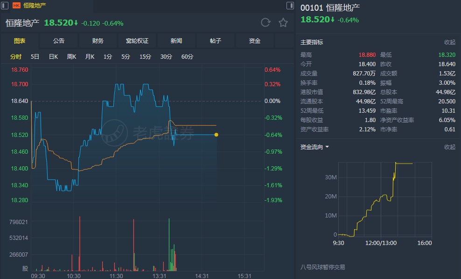Image resolution: width=461 pixels, height=279 pixels.
Task: Open the 公告 tab
Action: click(x=59, y=41)
